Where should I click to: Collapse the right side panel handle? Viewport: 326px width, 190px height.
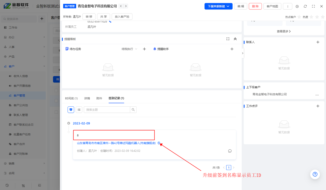click(x=242, y=53)
